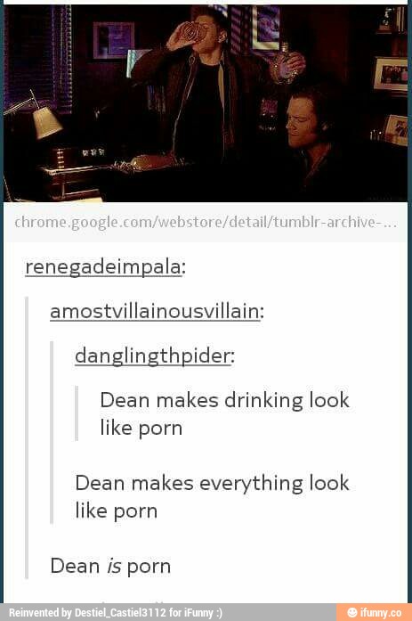Click the outermost gray quote bar
This screenshot has height=621, width=412.
pos(27,437)
